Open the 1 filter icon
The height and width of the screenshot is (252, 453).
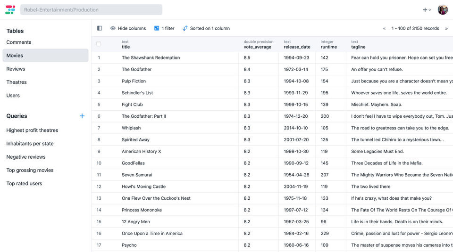click(x=157, y=28)
